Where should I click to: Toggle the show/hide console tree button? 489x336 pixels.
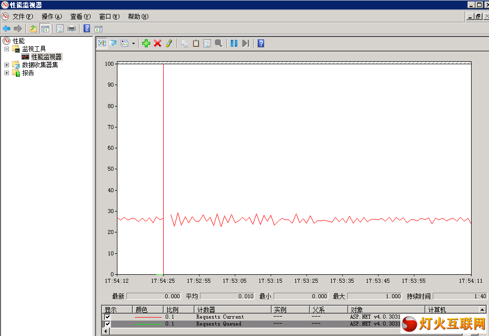[x=45, y=29]
